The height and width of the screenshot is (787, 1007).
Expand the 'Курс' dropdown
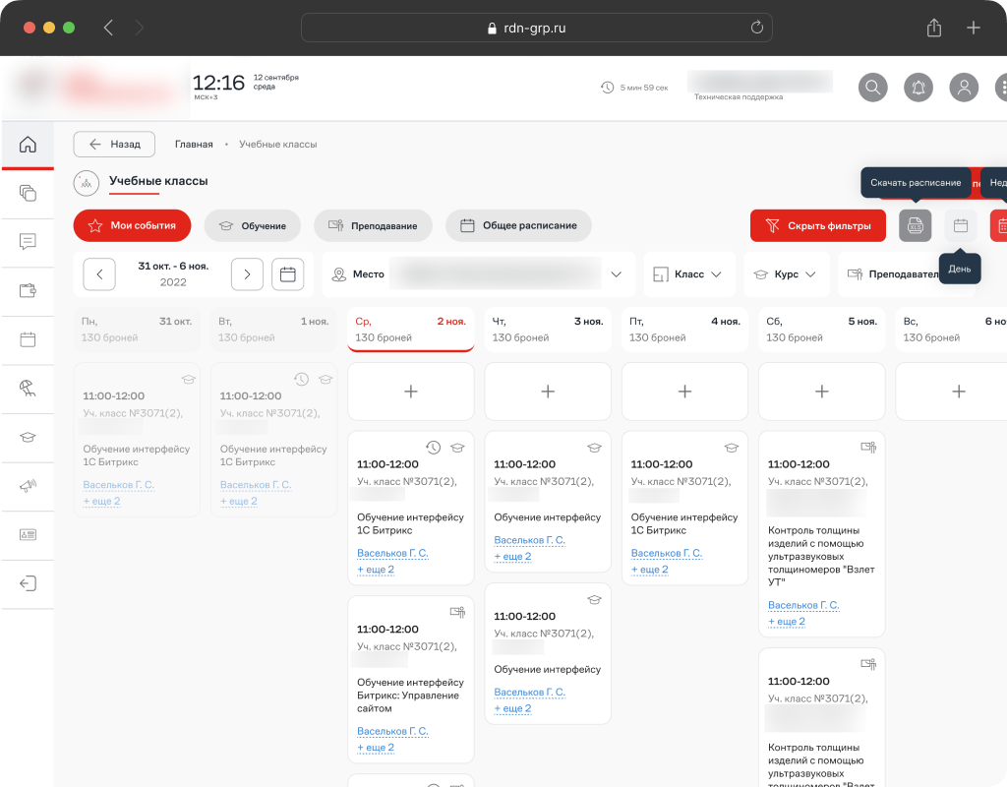pos(785,274)
